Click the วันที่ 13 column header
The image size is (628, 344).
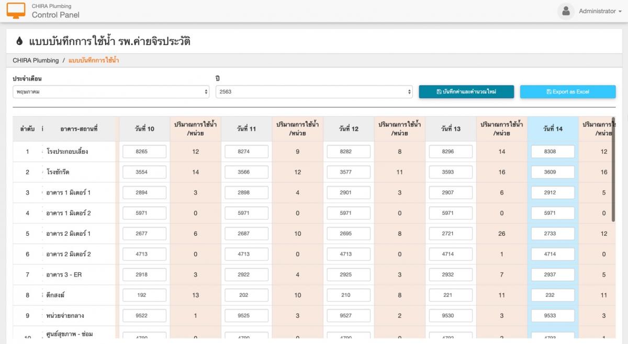pyautogui.click(x=451, y=129)
